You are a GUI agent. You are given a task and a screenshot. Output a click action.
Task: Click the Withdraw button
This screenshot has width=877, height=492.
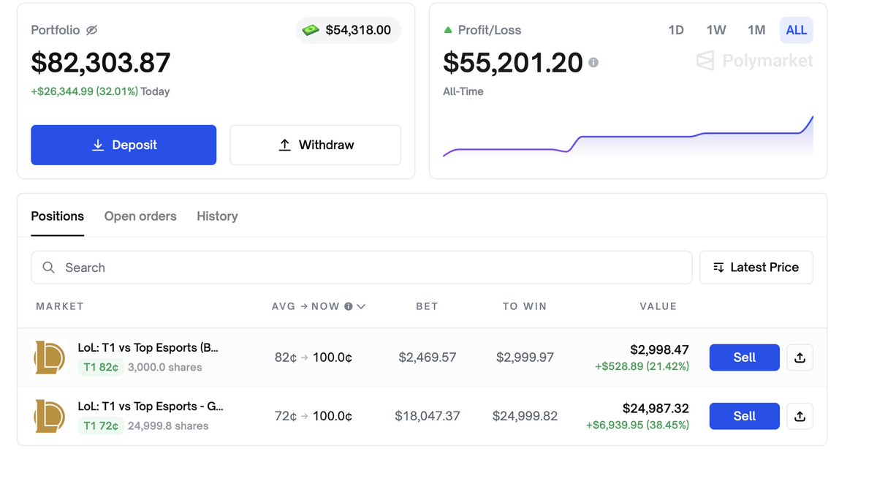tap(316, 145)
